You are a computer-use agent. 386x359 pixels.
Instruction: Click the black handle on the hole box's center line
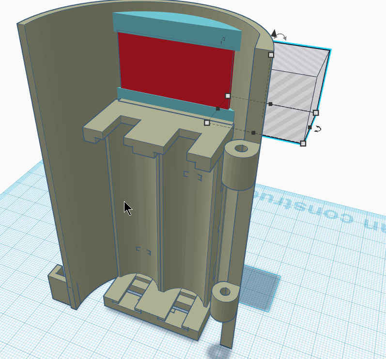click(271, 104)
